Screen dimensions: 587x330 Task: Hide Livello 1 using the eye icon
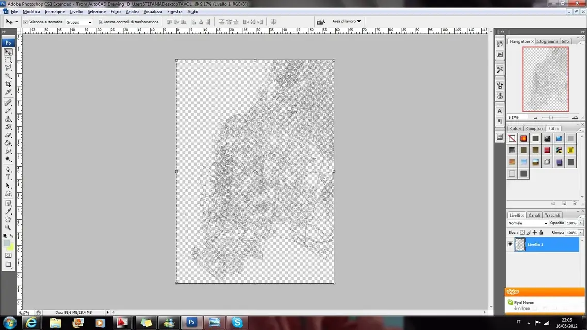tap(510, 245)
